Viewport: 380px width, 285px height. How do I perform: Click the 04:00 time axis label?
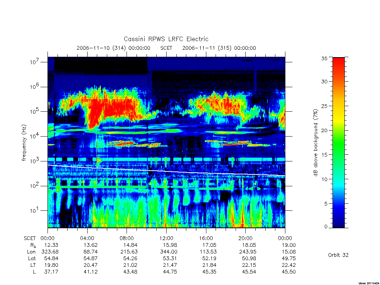[87, 239]
